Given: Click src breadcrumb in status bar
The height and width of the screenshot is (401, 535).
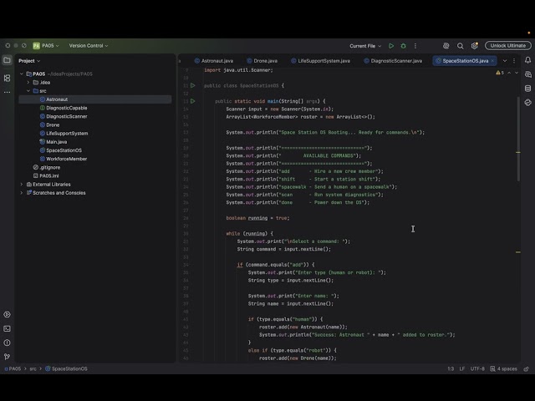Looking at the screenshot, I should pyautogui.click(x=33, y=369).
